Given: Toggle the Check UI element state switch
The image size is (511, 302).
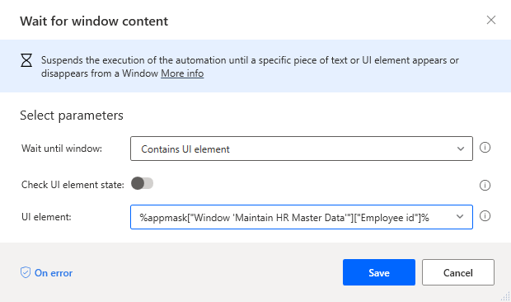Looking at the screenshot, I should (x=142, y=183).
